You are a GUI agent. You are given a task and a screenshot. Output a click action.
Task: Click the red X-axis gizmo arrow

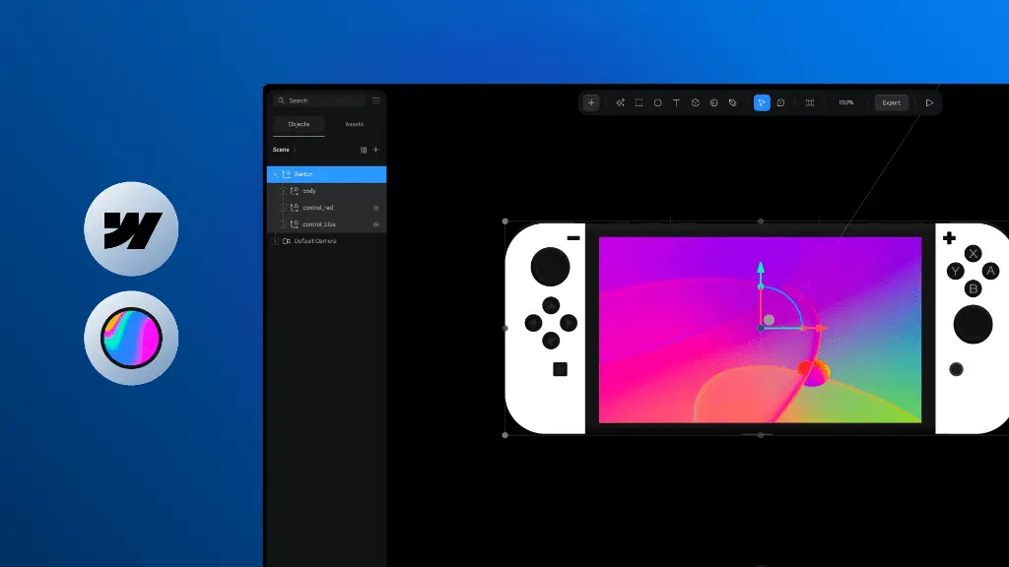point(820,329)
